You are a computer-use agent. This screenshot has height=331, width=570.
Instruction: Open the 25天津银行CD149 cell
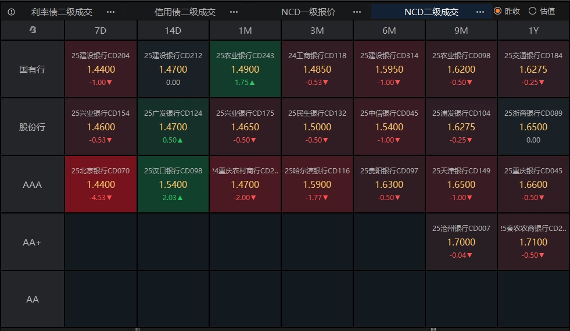pos(461,184)
